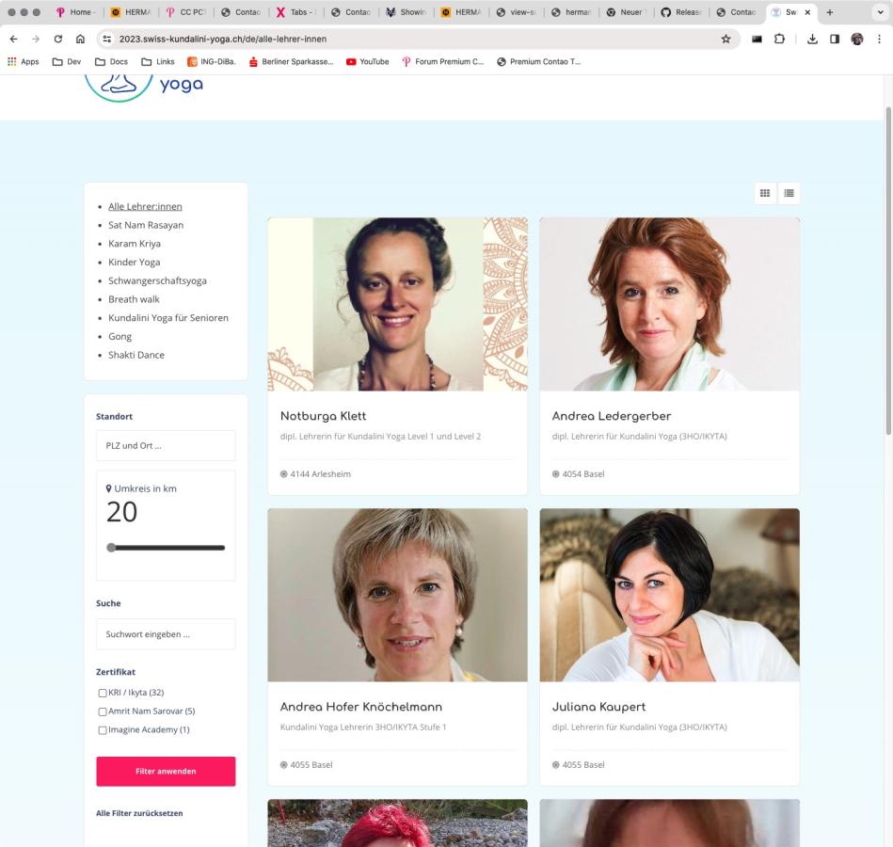Click the Umkreis in km slider handle
This screenshot has width=893, height=847.
111,548
